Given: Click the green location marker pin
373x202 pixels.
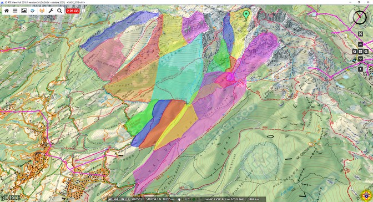Looking at the screenshot, I should [x=246, y=15].
